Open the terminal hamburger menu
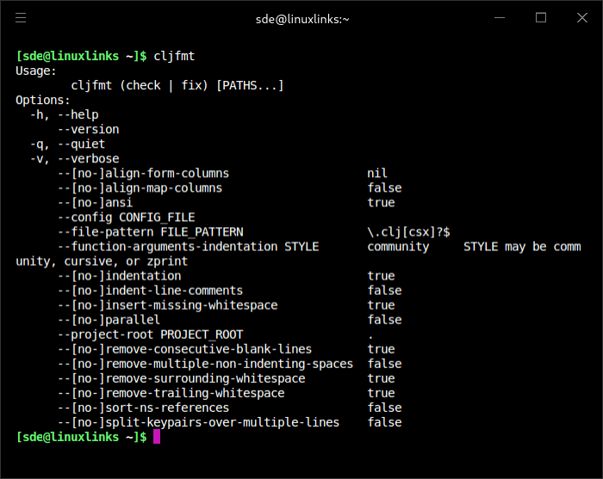603x479 pixels. coord(21,18)
